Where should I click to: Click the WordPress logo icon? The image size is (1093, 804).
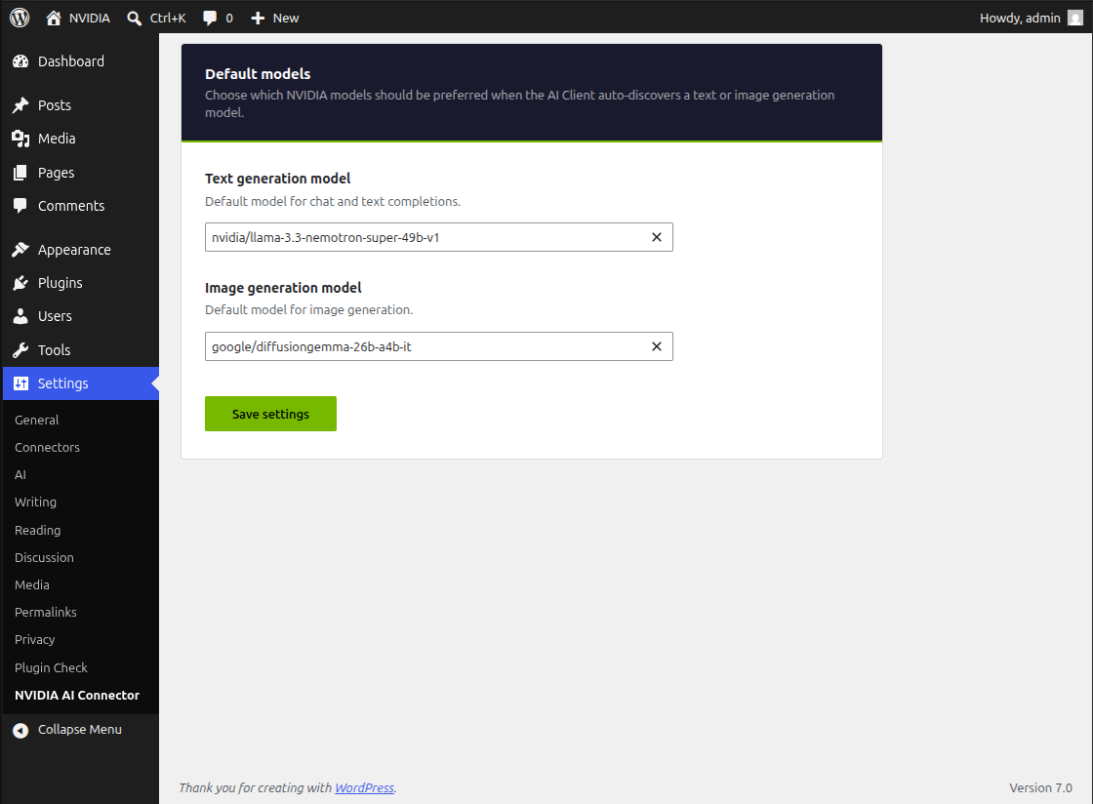tap(20, 18)
